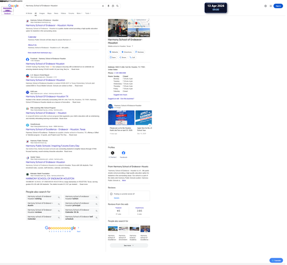The image size is (287, 265).
Task: Click Next in search pagination
Action: tap(79, 231)
